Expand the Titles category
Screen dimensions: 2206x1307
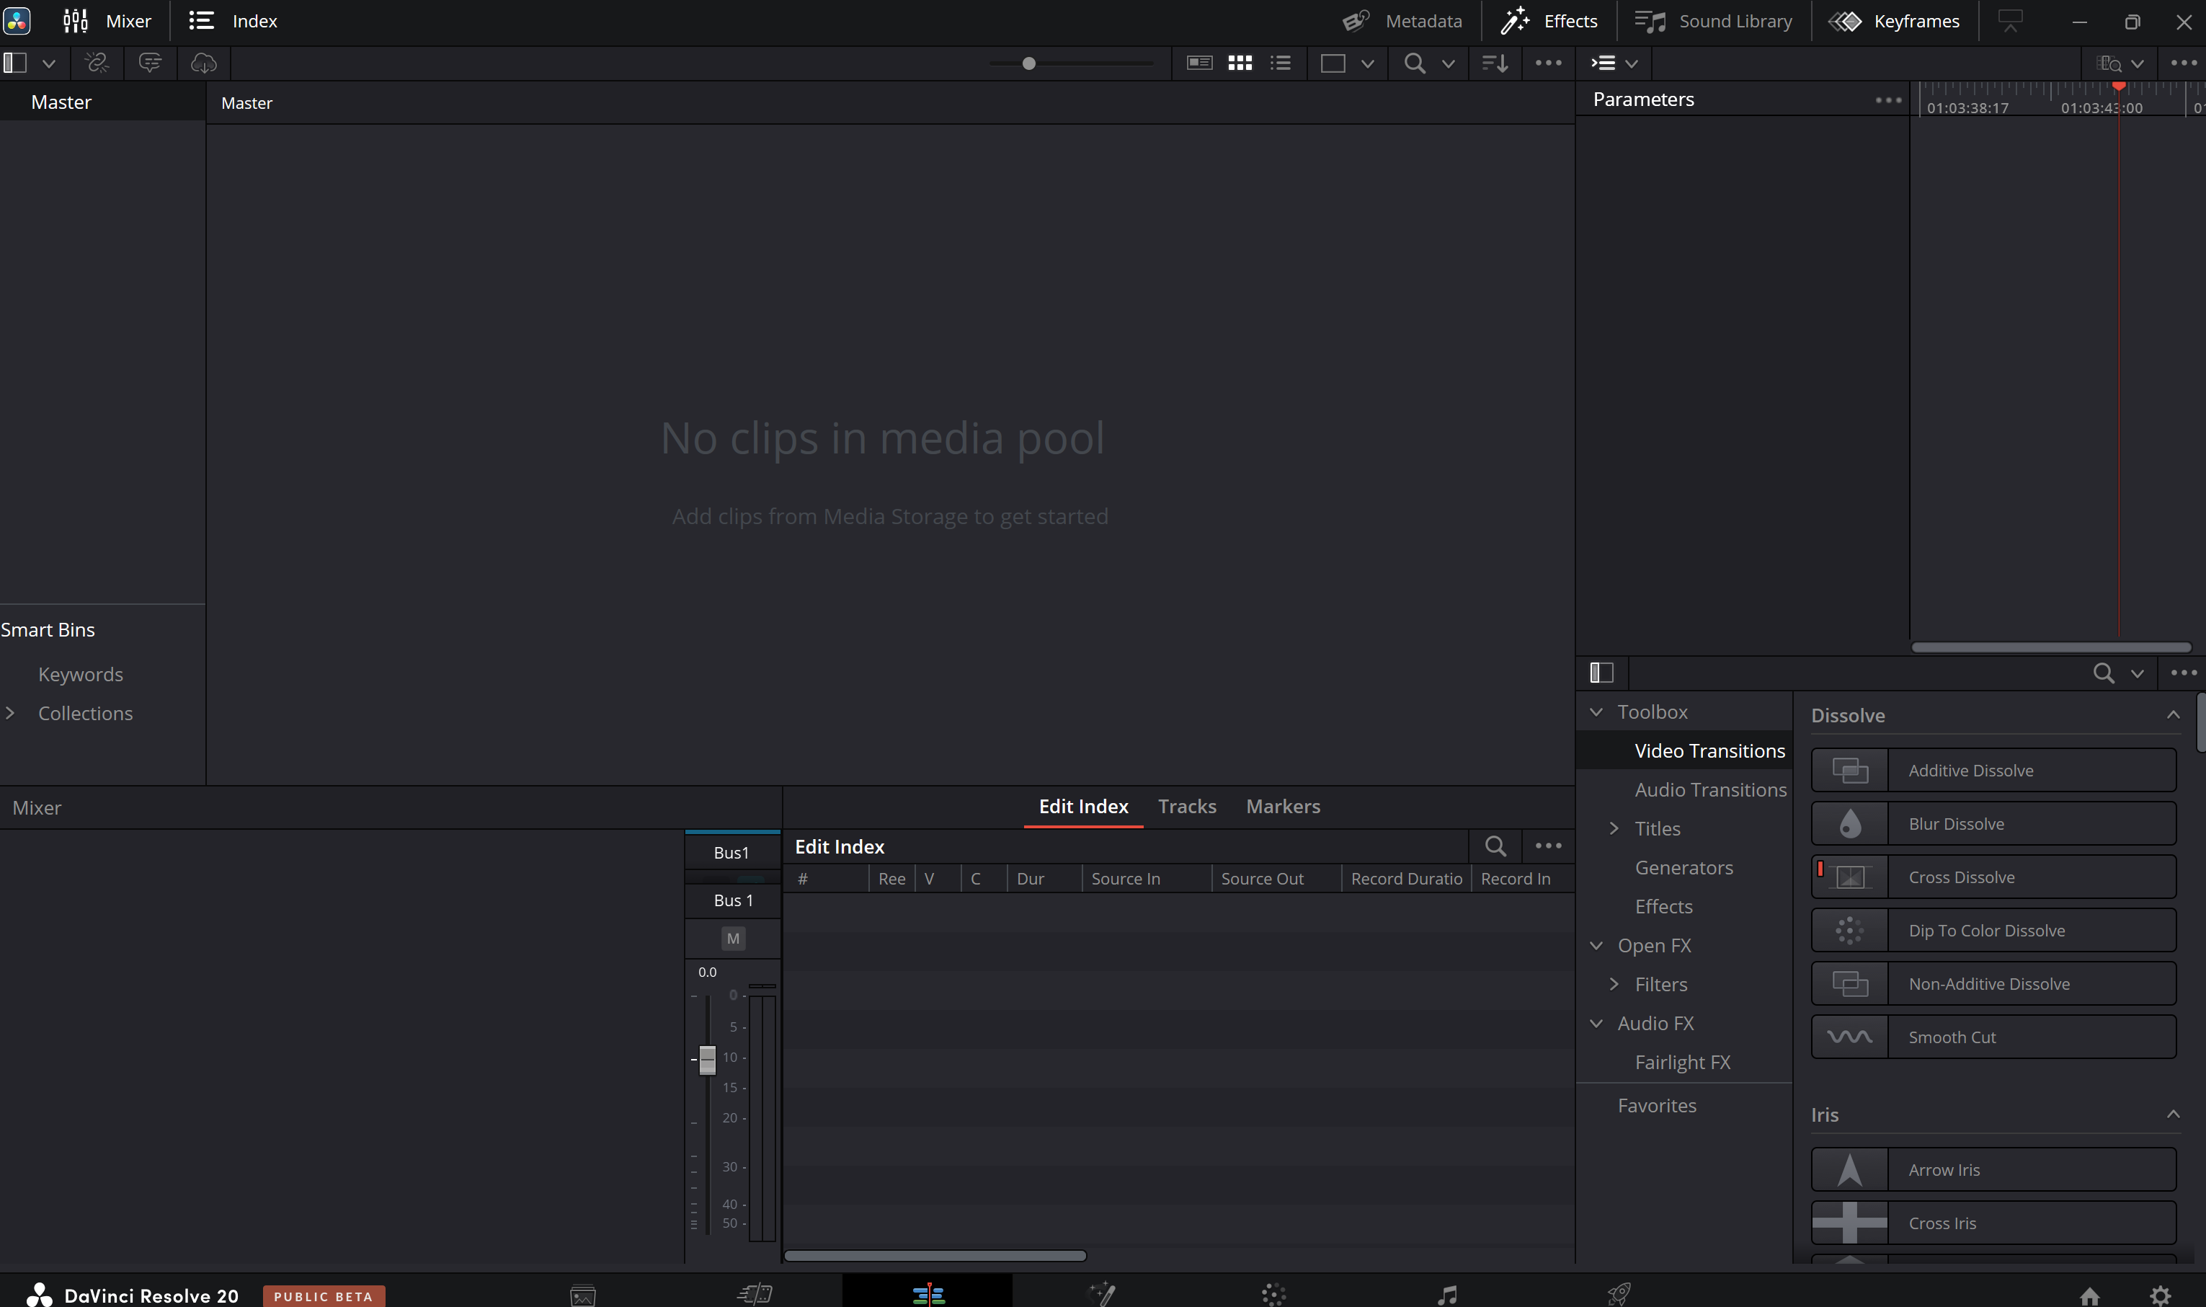pos(1614,829)
